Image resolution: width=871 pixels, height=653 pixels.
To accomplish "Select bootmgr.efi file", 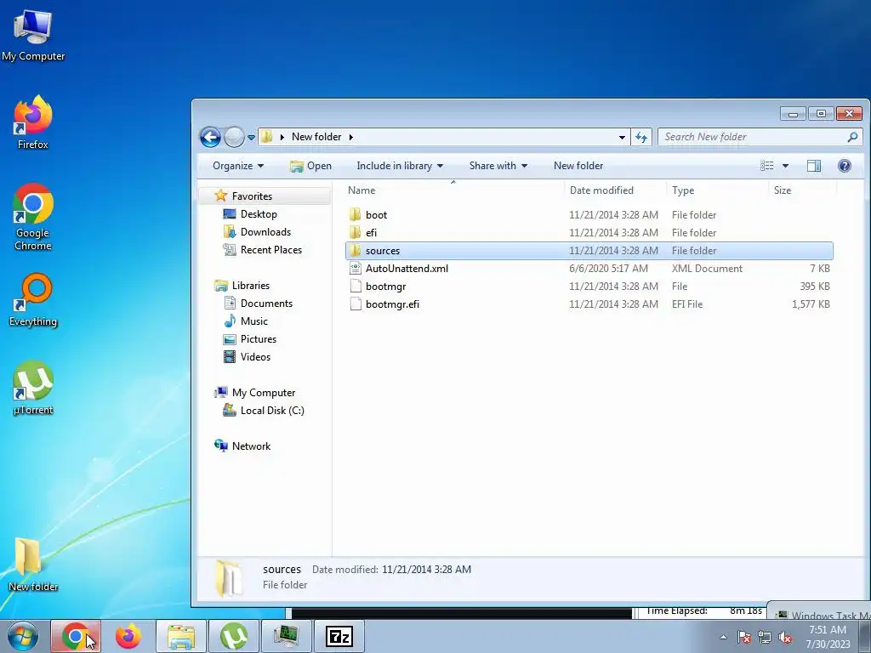I will [x=589, y=304].
